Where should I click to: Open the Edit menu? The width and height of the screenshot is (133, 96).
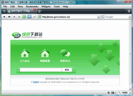tap(13, 7)
